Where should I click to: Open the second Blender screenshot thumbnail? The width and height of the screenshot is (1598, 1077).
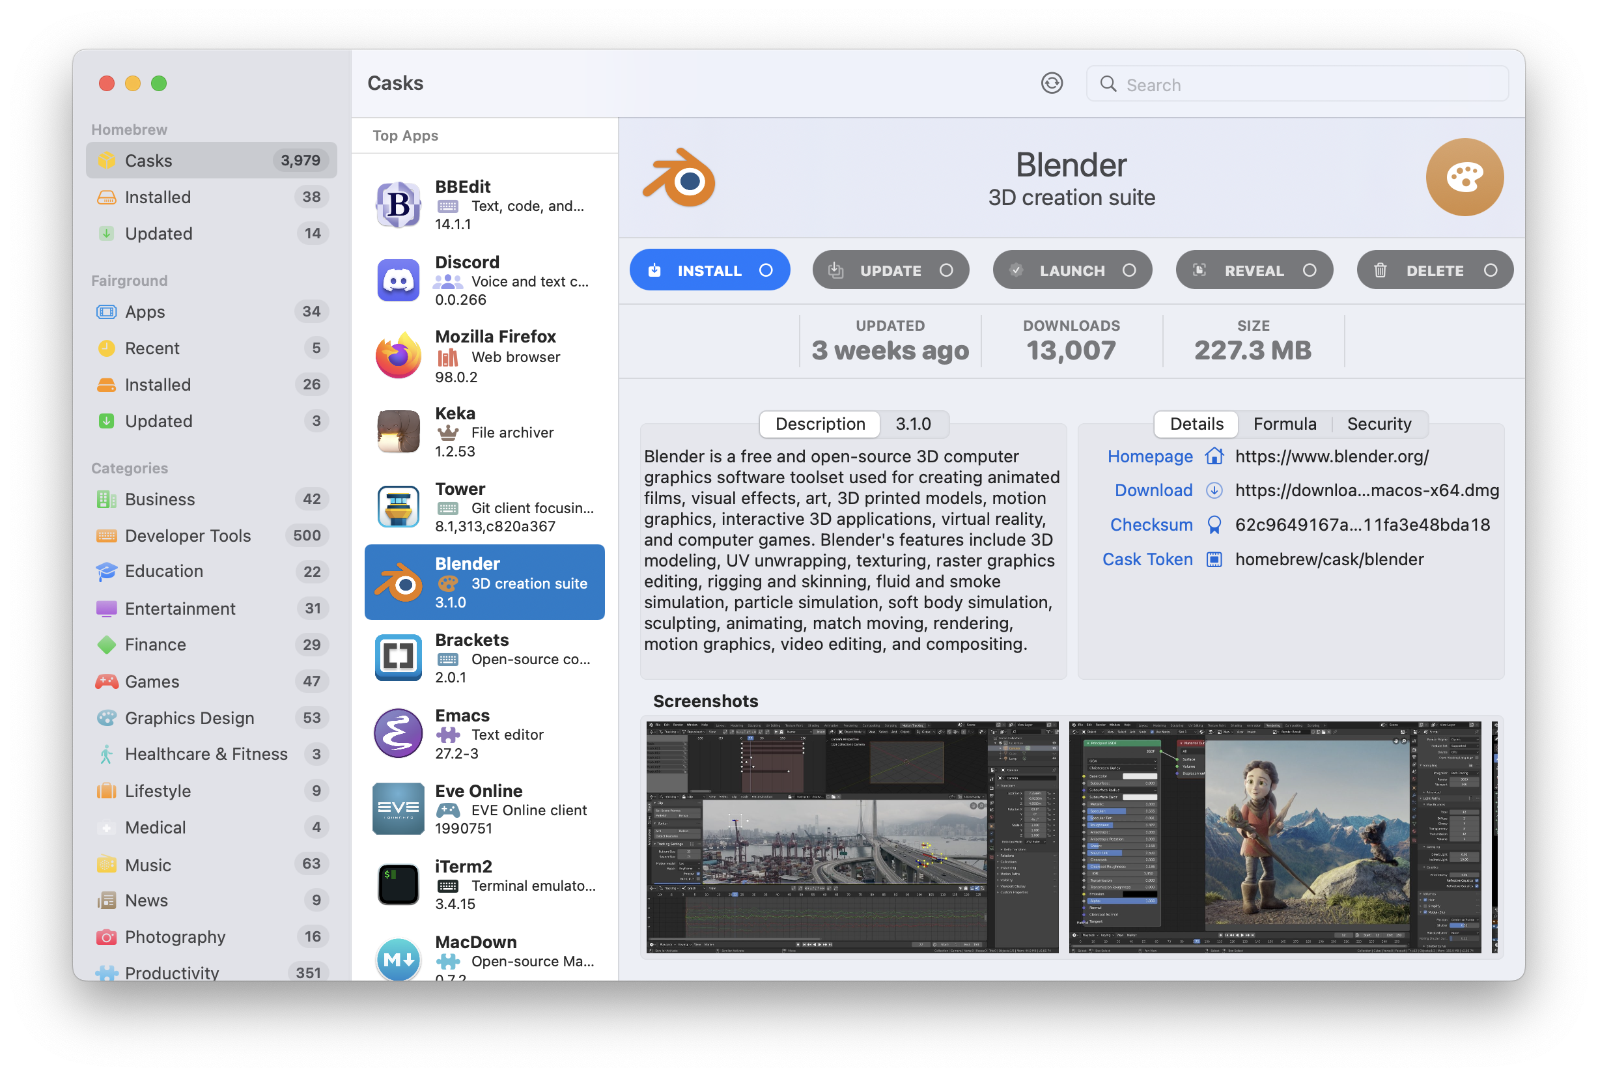[x=1274, y=837]
